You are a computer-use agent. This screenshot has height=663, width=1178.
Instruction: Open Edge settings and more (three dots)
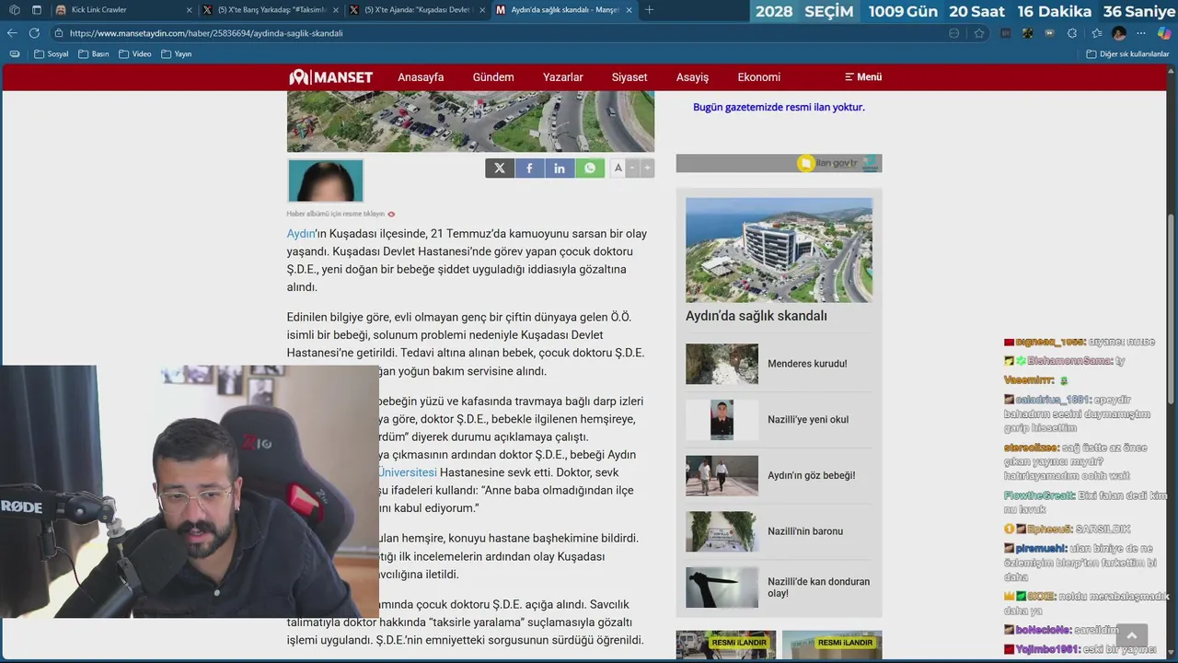pyautogui.click(x=1141, y=33)
